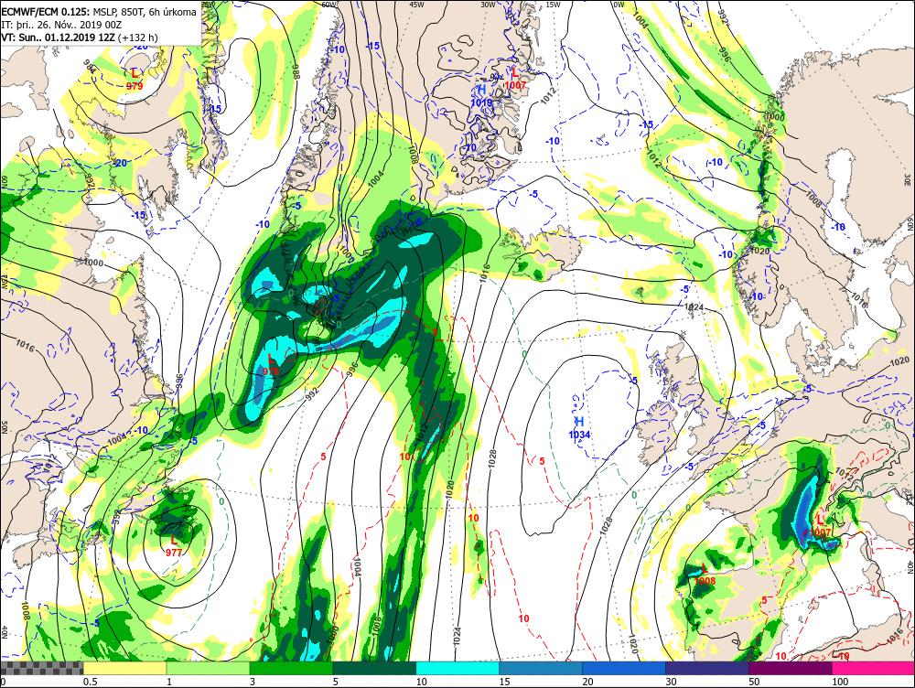This screenshot has width=915, height=688.
Task: Click the yellow 0.5–1 mm legend swatch
Action: [x=124, y=668]
